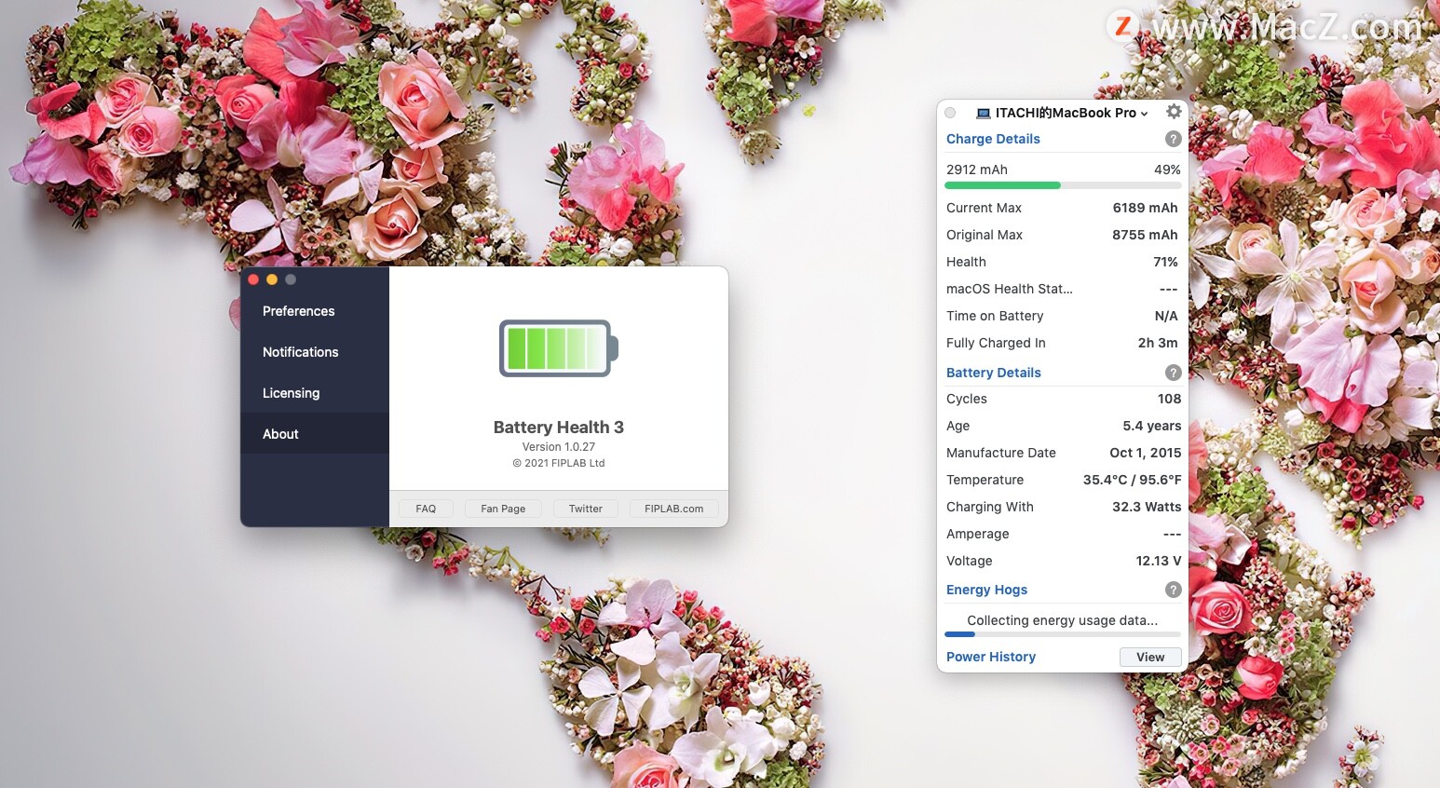The width and height of the screenshot is (1440, 788).
Task: Click the Battery Details help question mark
Action: [1174, 373]
